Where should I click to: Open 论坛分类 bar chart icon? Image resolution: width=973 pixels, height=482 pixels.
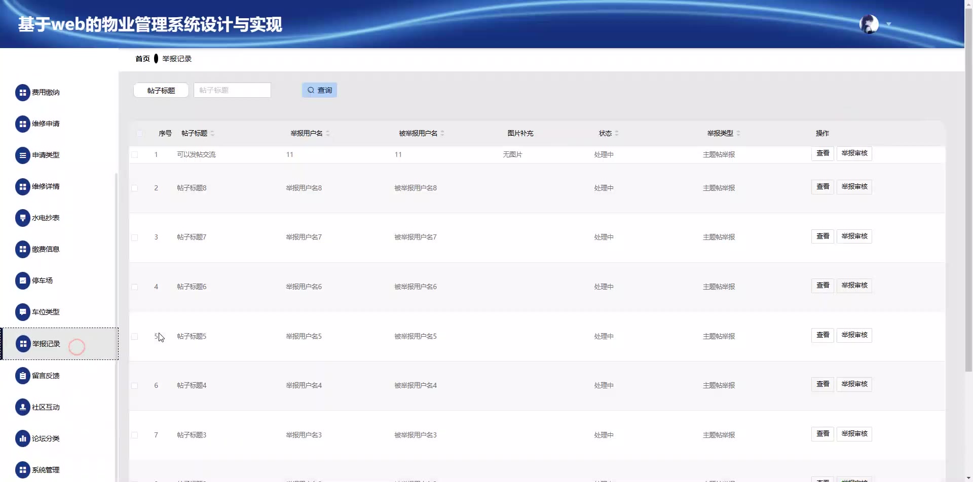coord(23,439)
